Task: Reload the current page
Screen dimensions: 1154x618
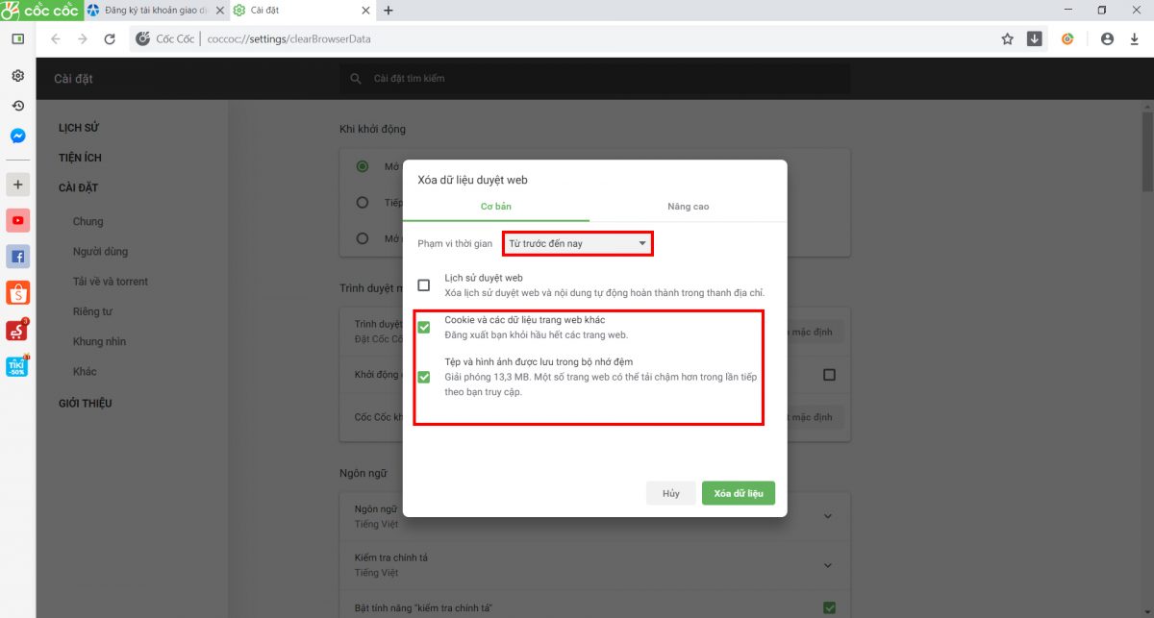Action: (x=110, y=39)
